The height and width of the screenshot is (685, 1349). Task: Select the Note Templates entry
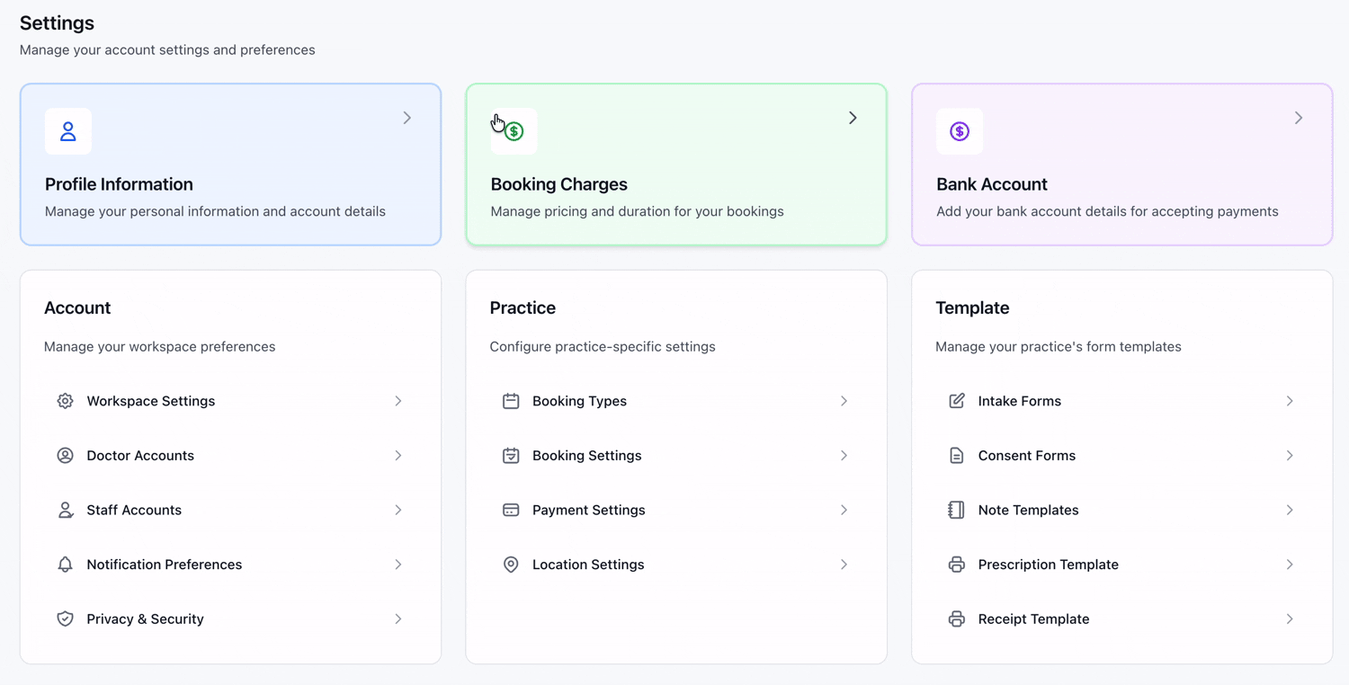coord(1028,510)
